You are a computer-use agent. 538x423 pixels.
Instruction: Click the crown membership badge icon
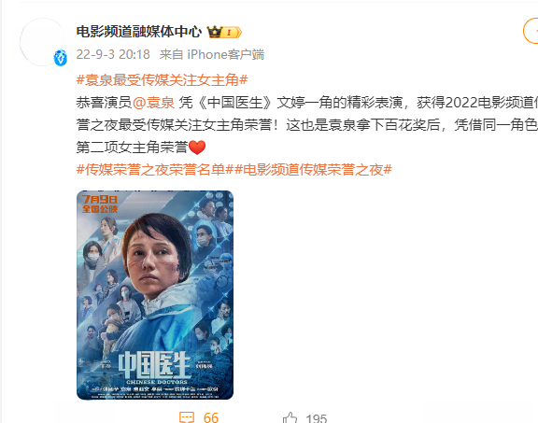click(x=215, y=32)
